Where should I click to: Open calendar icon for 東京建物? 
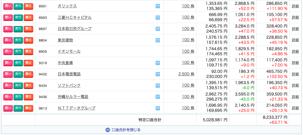pos(158,40)
